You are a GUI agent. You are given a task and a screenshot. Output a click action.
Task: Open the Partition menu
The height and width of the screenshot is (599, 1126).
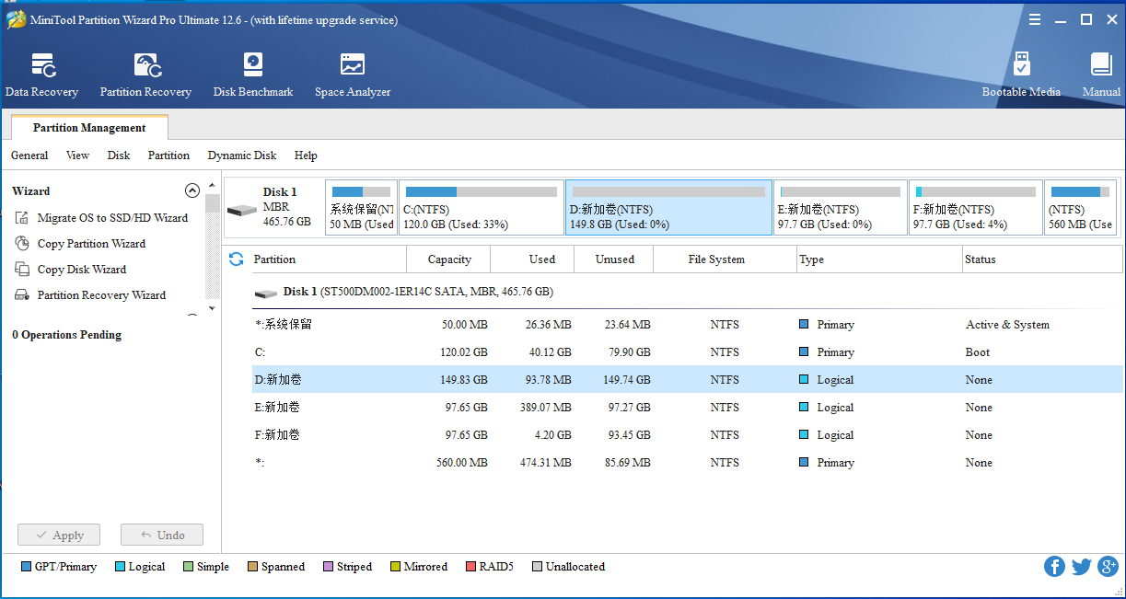click(168, 156)
